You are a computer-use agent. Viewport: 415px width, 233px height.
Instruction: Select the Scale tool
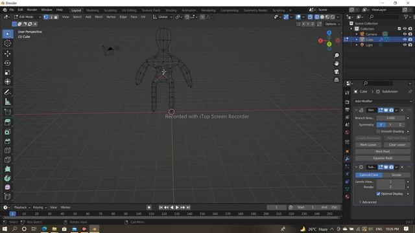click(x=7, y=72)
